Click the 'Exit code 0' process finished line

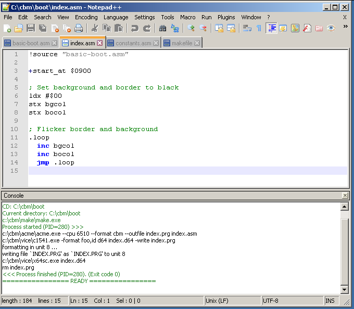(61, 274)
